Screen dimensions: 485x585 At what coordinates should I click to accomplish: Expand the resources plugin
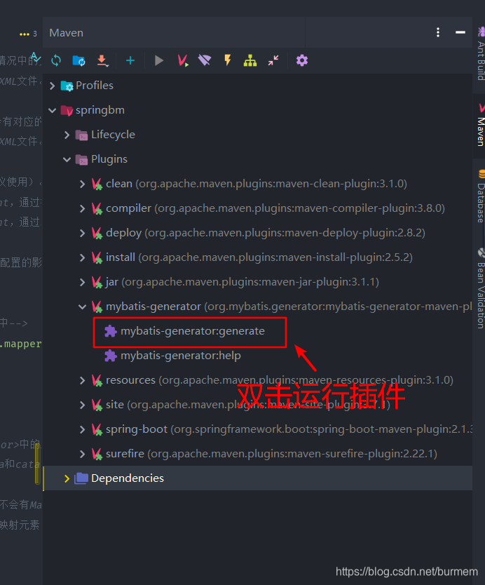(83, 380)
